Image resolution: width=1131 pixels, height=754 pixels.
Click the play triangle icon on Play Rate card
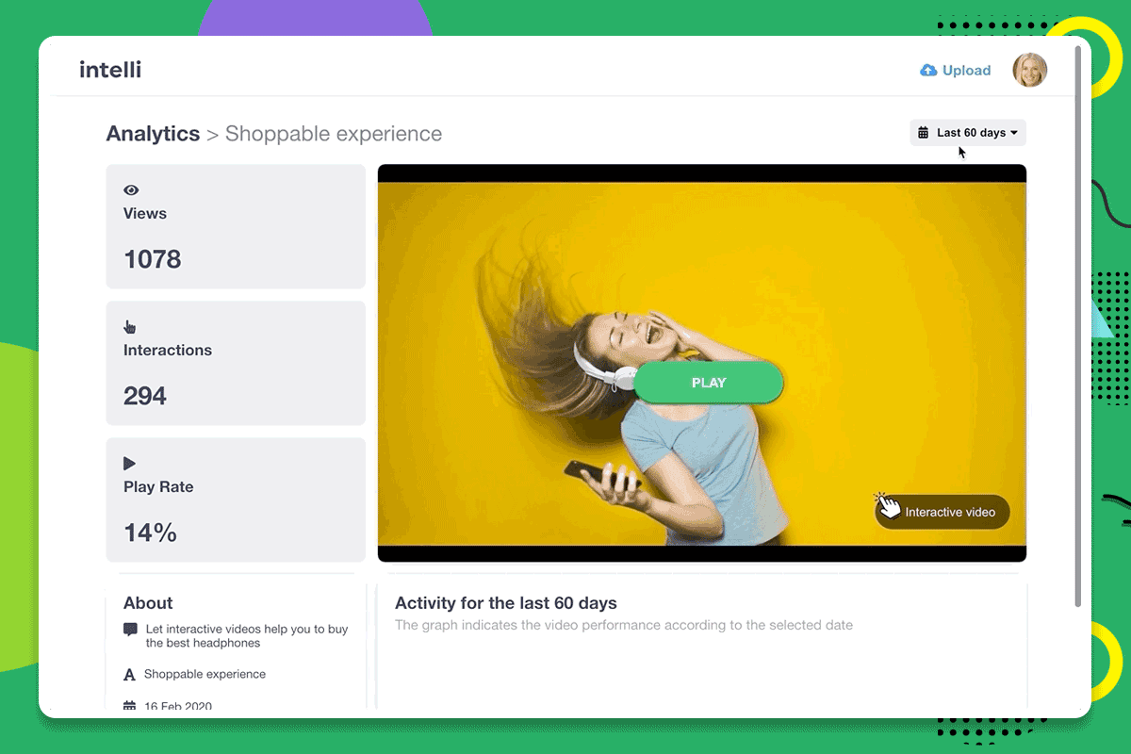(x=130, y=464)
